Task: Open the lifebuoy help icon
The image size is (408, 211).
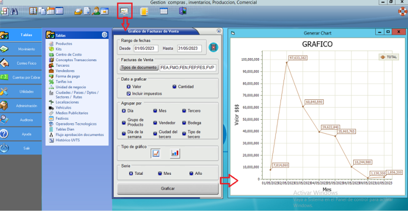Action: pyautogui.click(x=402, y=10)
